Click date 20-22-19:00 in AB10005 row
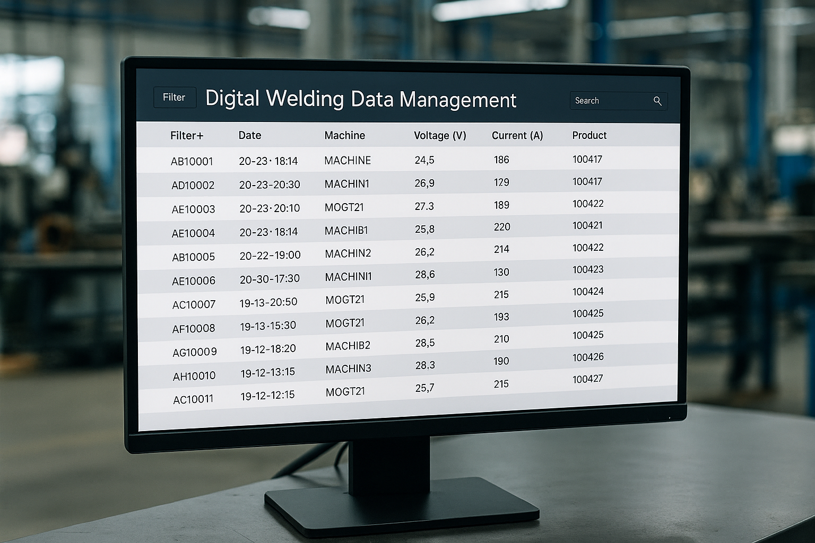 pyautogui.click(x=270, y=255)
